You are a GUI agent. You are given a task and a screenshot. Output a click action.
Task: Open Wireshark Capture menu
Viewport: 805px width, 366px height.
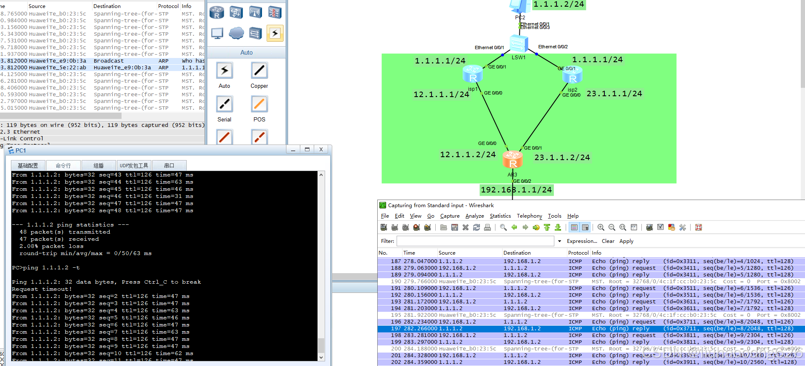[x=450, y=216]
